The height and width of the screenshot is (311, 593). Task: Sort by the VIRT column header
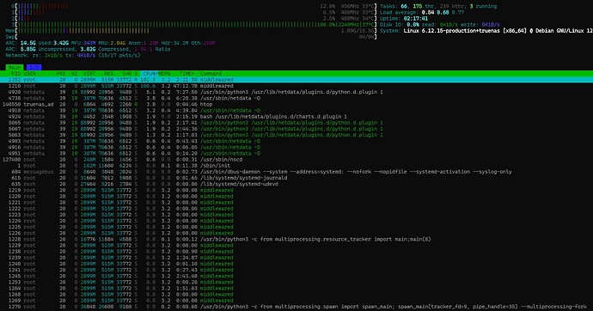(x=89, y=74)
